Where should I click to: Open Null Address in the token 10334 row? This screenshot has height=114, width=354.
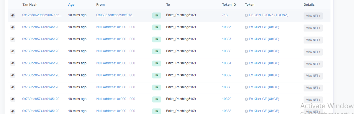click(x=116, y=63)
